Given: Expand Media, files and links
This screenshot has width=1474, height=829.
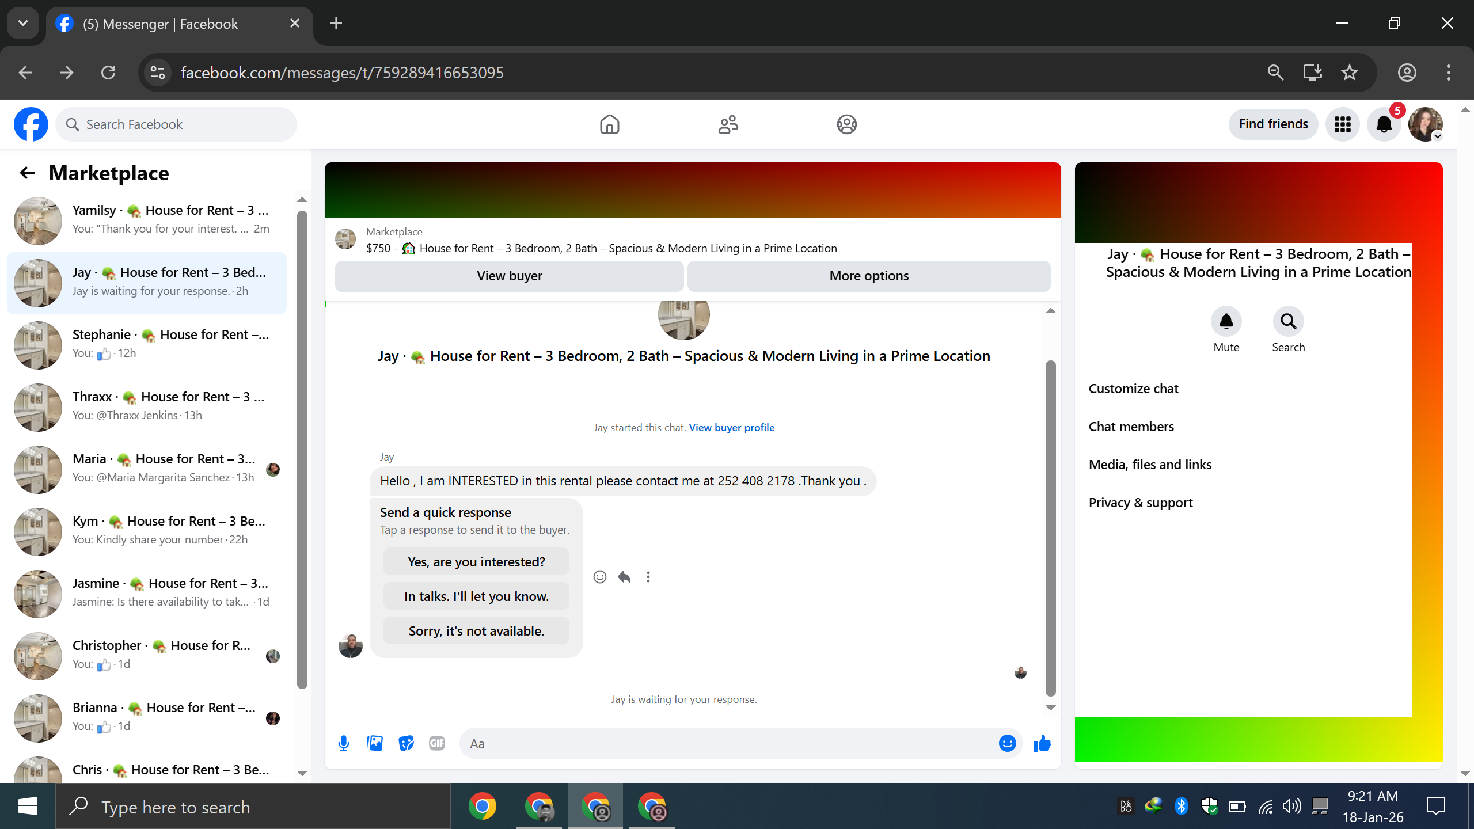Looking at the screenshot, I should (1150, 465).
